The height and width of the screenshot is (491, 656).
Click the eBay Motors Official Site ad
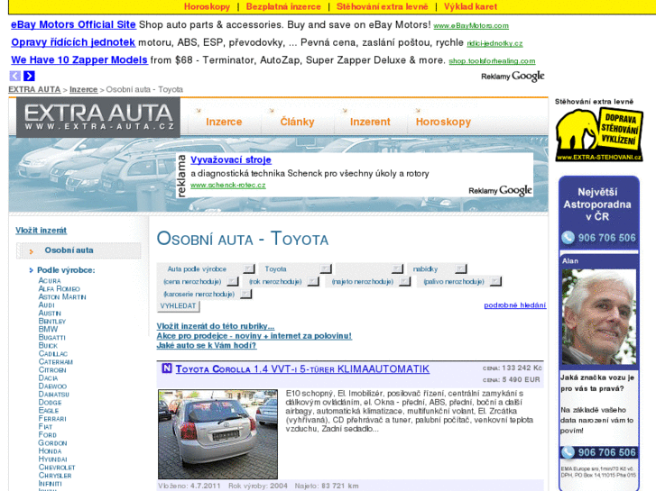coord(73,24)
